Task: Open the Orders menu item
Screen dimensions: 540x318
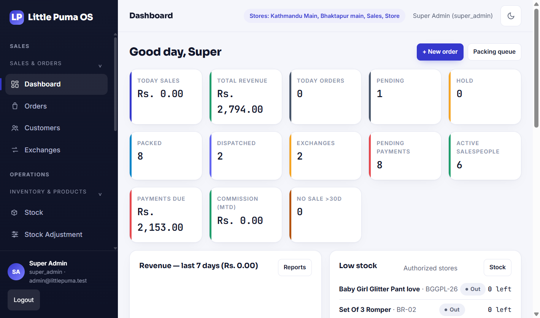Action: pyautogui.click(x=56, y=106)
